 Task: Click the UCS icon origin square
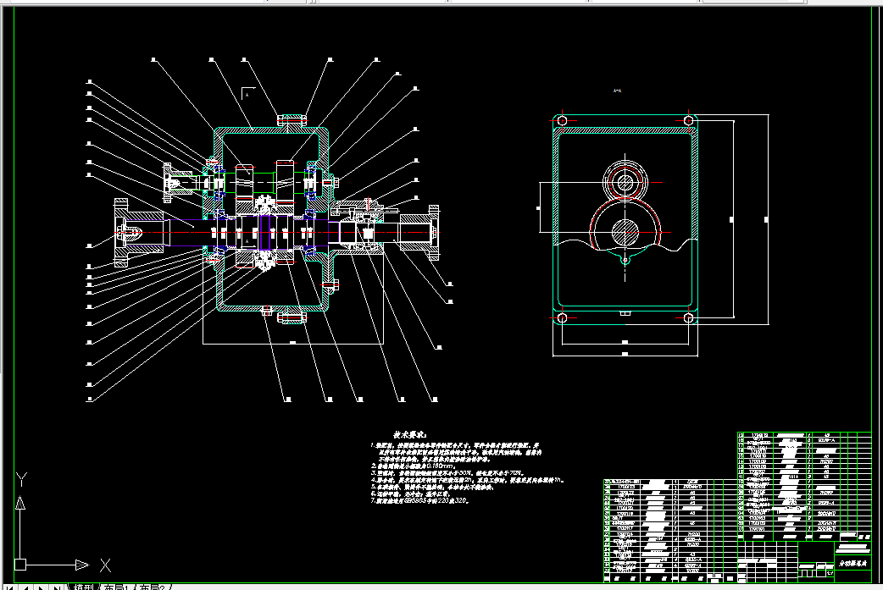click(20, 564)
